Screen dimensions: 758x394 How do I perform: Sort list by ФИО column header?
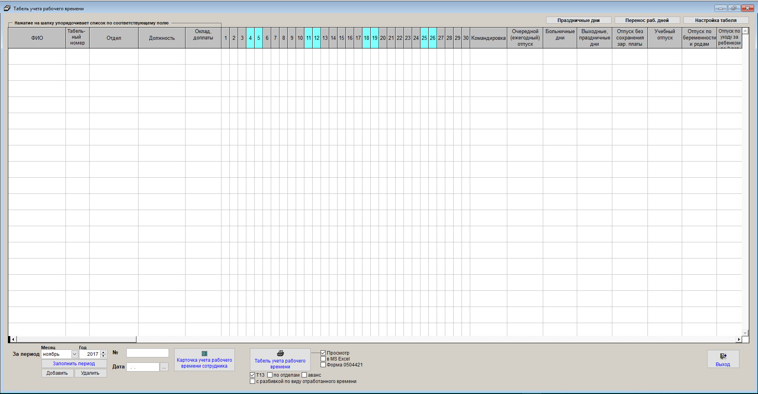tap(37, 38)
